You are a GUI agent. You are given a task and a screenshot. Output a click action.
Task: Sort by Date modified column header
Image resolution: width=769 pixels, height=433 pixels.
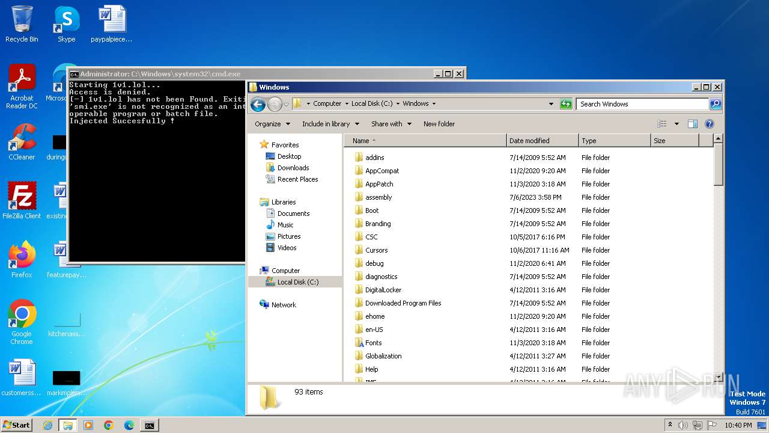[x=543, y=141]
